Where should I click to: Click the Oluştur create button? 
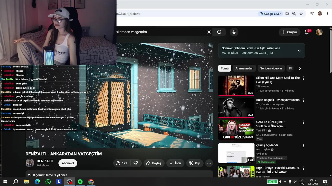pos(289,32)
